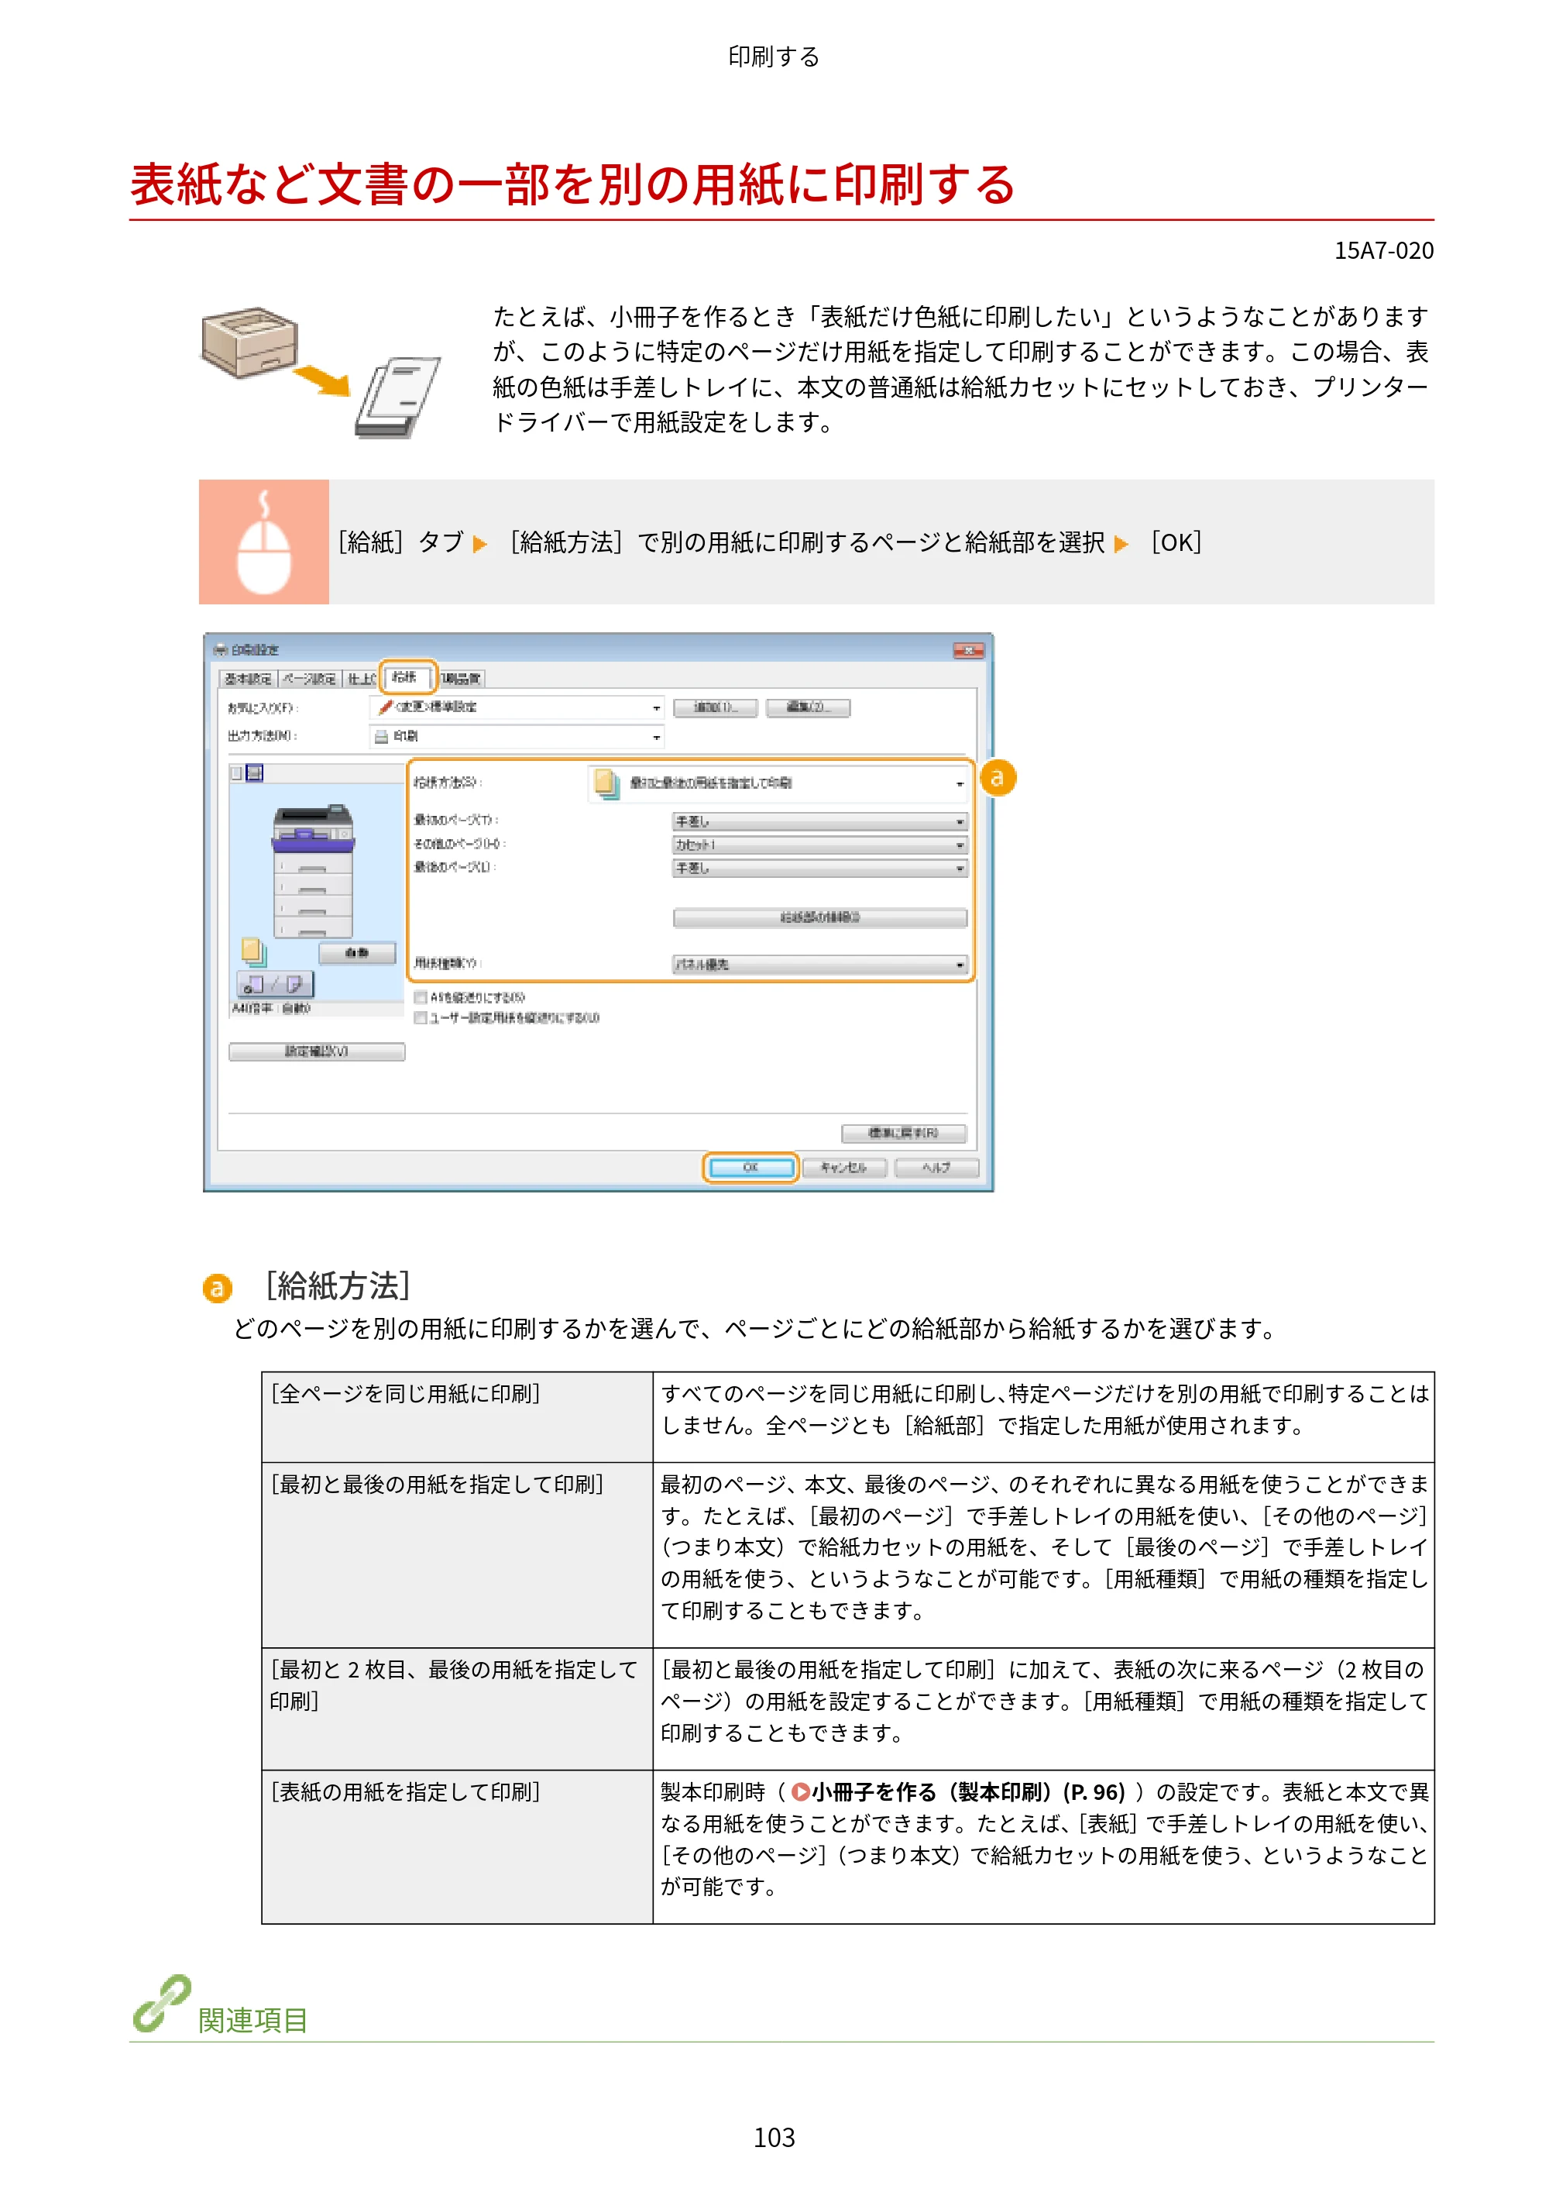The height and width of the screenshot is (2192, 1549).
Task: Click the page preview icon above printer image
Action: [235, 773]
